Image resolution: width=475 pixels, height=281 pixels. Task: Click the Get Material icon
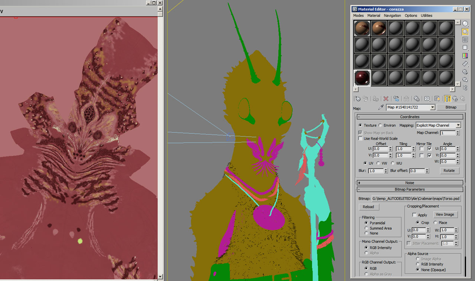click(x=358, y=98)
